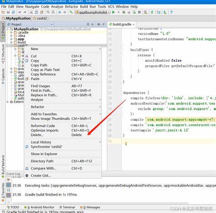
Task: Open Local History submenu
Action: 63,142
